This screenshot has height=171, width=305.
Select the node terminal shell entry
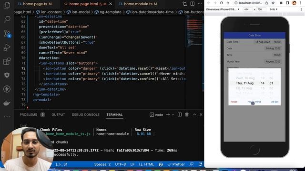point(156,115)
